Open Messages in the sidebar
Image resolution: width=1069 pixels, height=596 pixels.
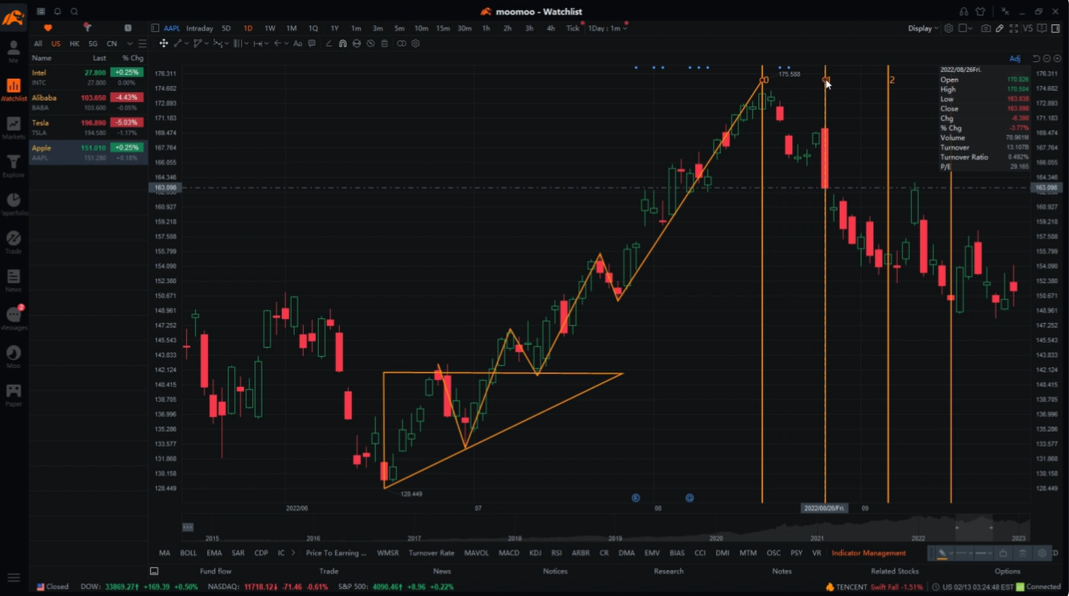[14, 318]
